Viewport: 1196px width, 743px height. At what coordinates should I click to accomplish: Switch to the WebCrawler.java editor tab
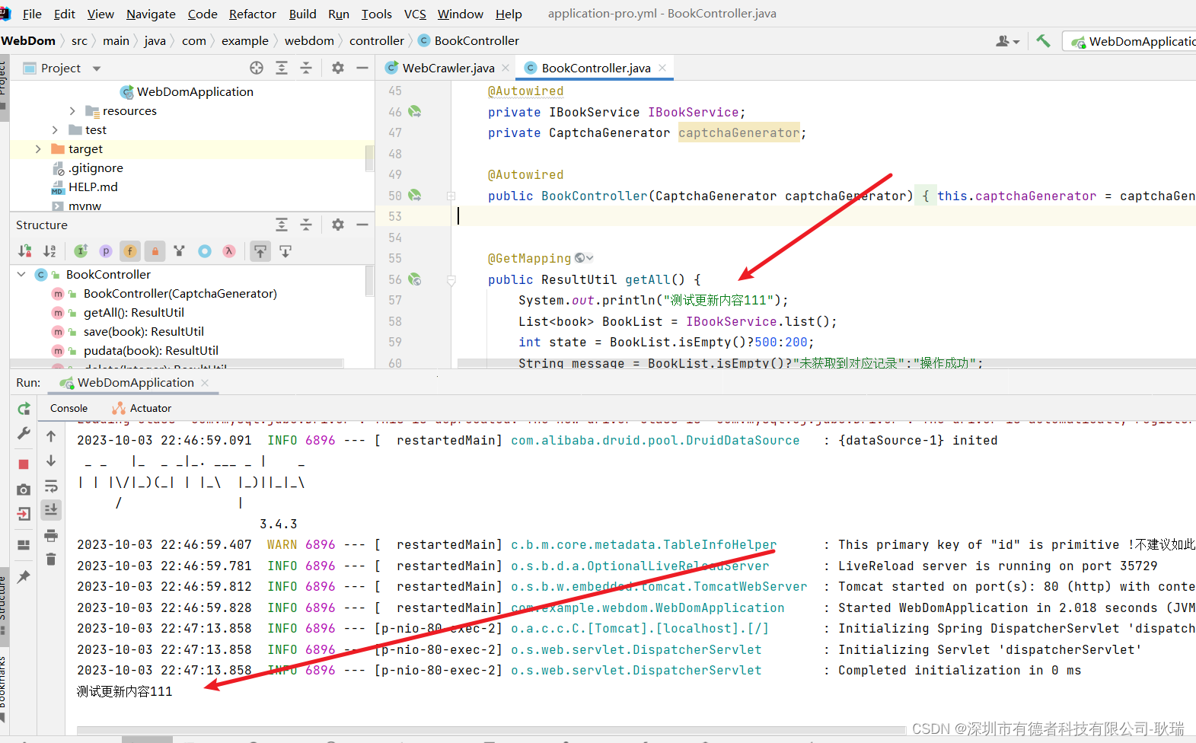click(448, 68)
